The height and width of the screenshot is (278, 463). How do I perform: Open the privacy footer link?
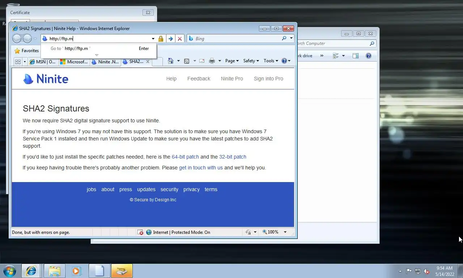point(191,189)
